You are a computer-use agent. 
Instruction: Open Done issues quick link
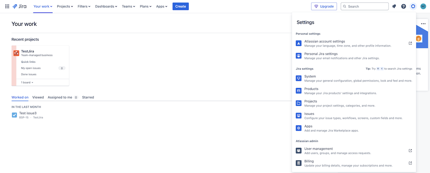point(29,75)
